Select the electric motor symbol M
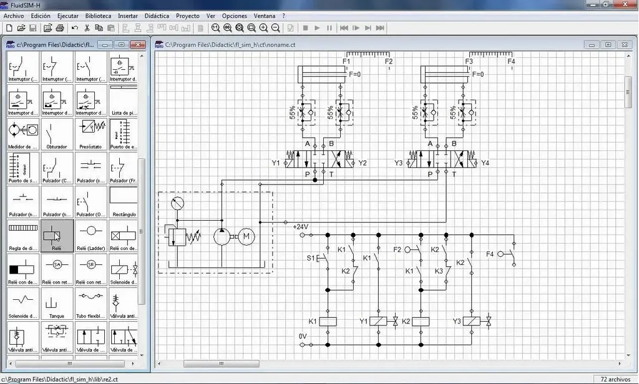Viewport: 639px width, 384px height. click(x=246, y=237)
